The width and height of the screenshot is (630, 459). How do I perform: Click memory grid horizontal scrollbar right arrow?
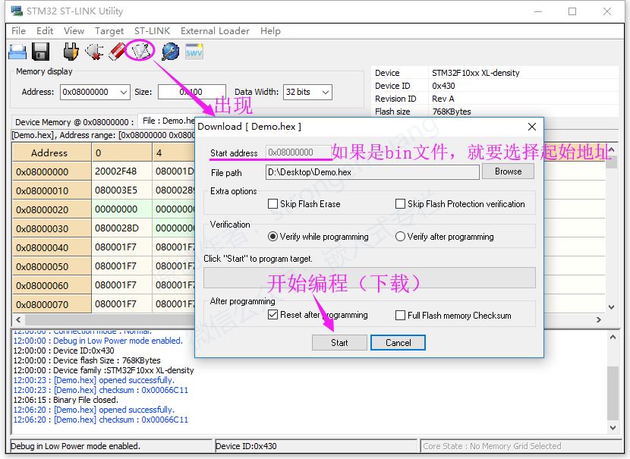click(x=599, y=319)
